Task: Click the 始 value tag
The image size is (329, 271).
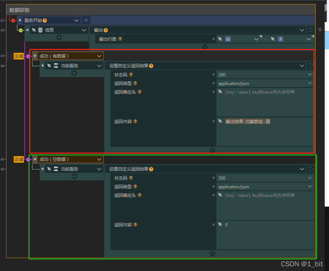Action: (228, 39)
